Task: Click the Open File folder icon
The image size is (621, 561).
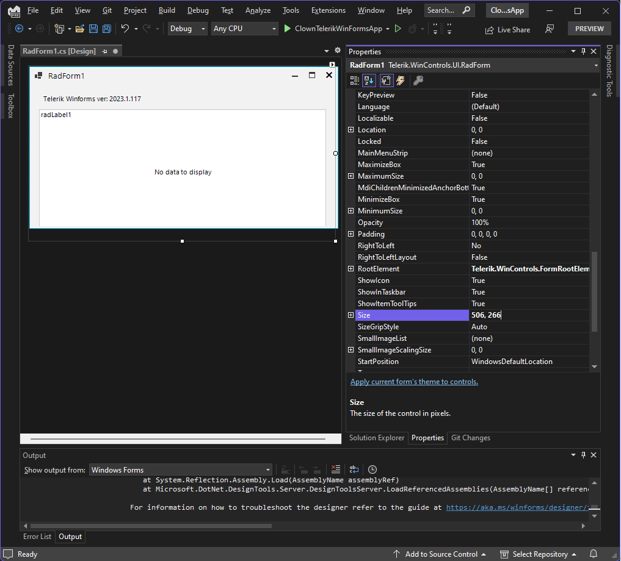Action: pos(80,29)
